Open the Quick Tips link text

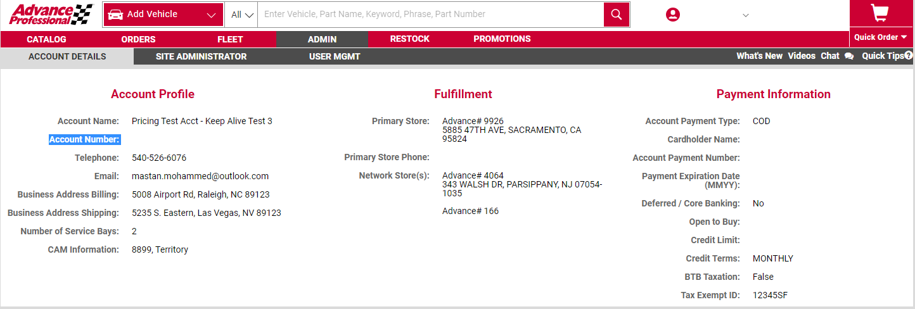883,56
